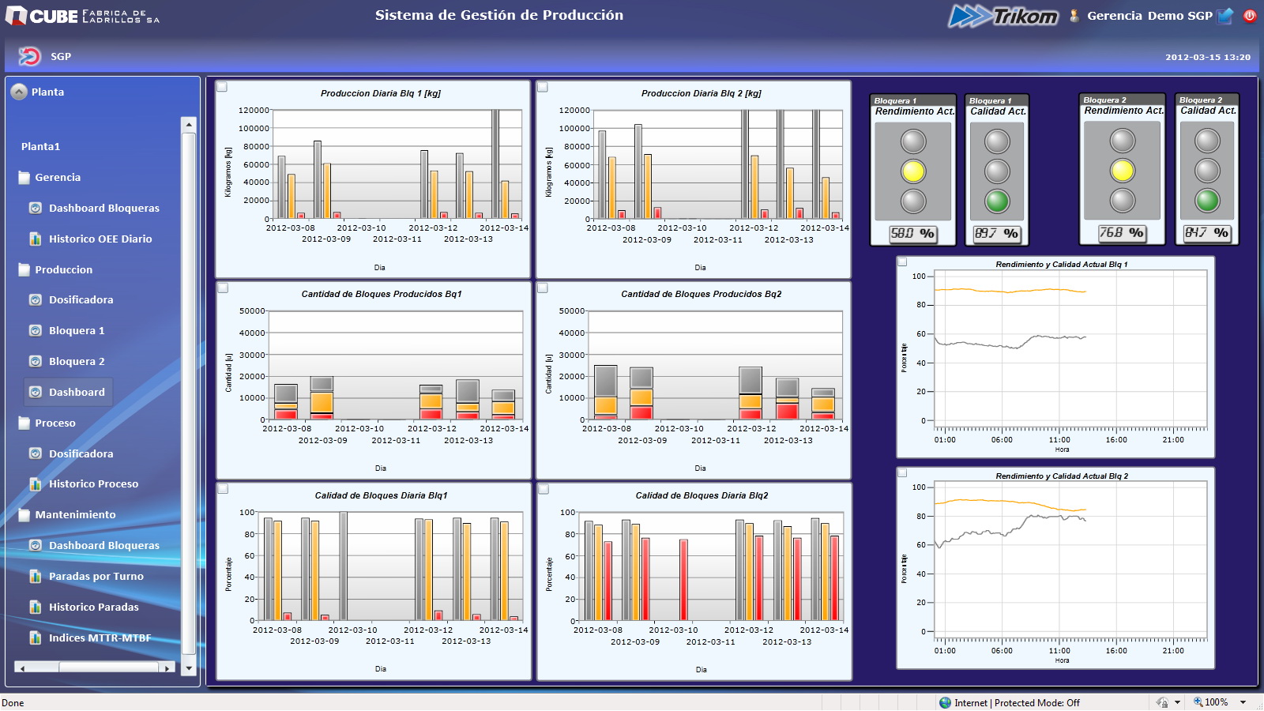Click the sidebar horizontal scrollbar thumb
Viewport: 1264px width, 711px height.
pyautogui.click(x=109, y=668)
